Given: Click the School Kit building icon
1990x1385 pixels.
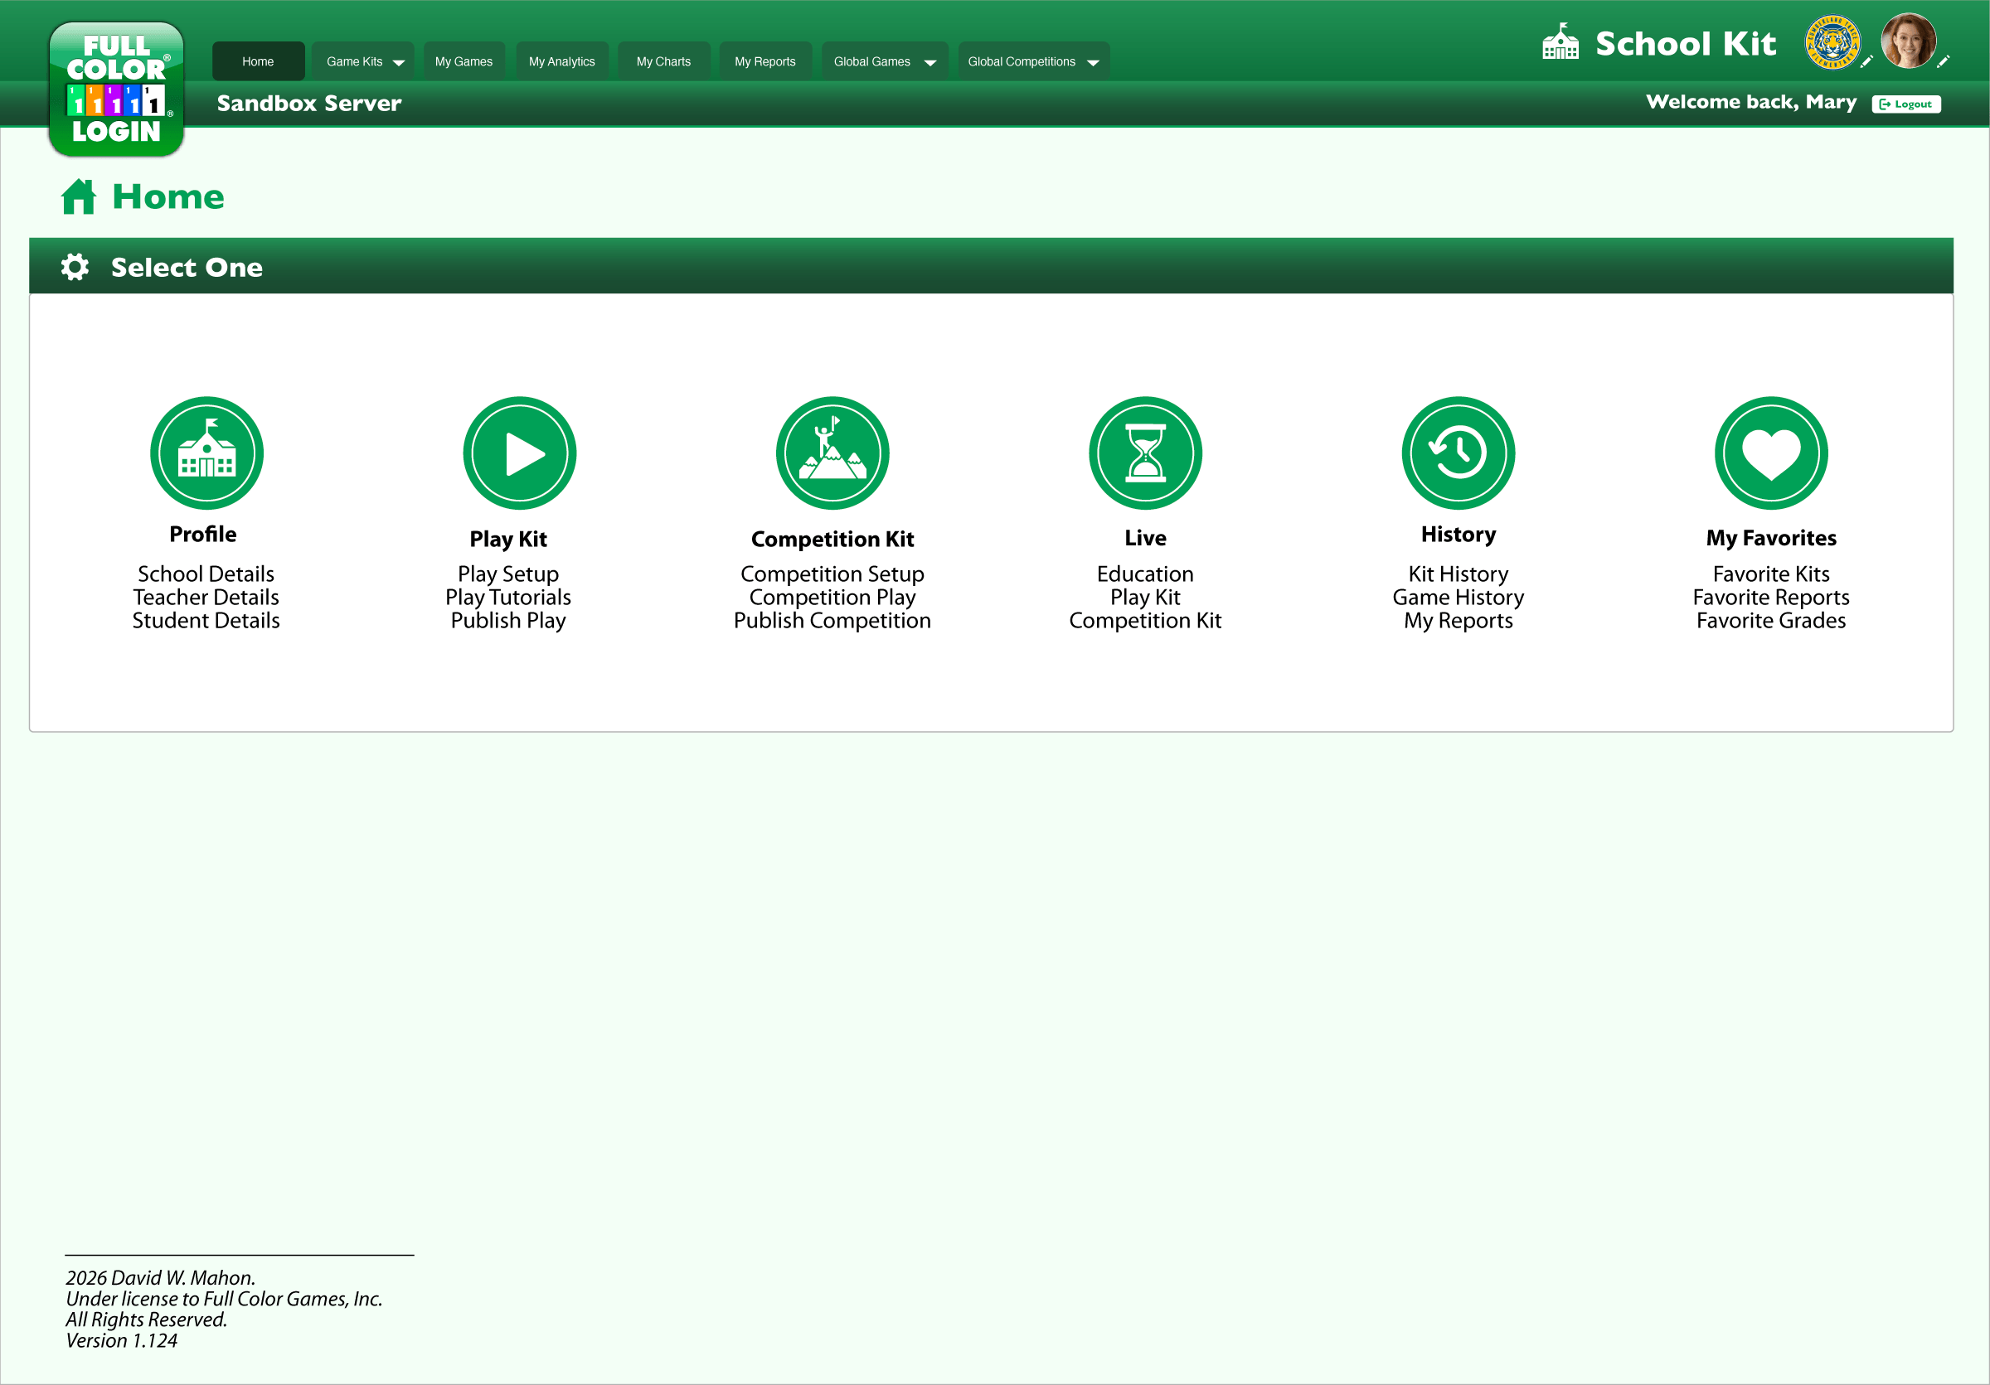Looking at the screenshot, I should (x=1560, y=41).
